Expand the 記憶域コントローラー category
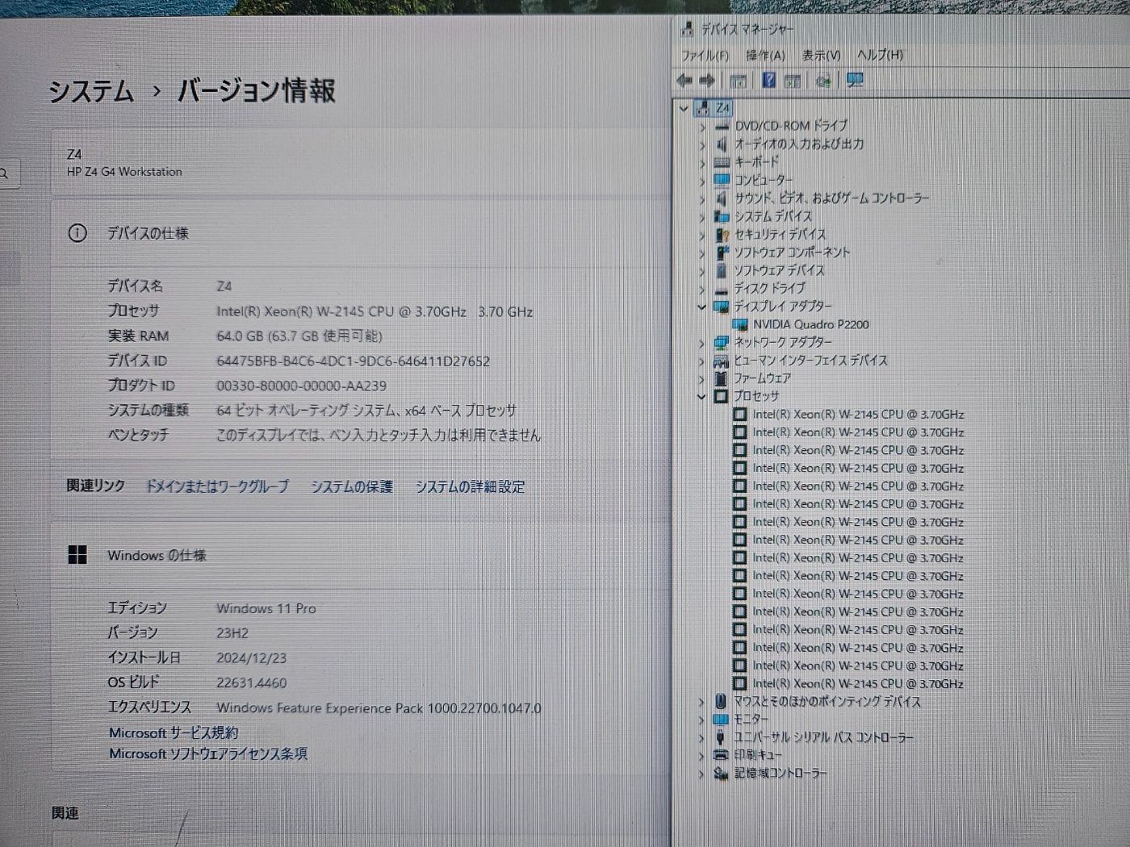This screenshot has width=1130, height=847. (702, 774)
